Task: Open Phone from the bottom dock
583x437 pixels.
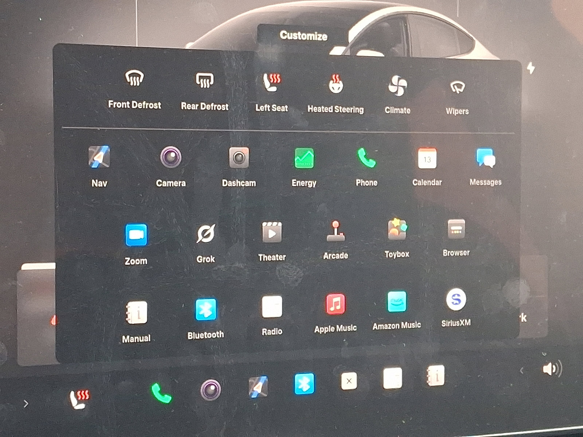Action: 161,393
